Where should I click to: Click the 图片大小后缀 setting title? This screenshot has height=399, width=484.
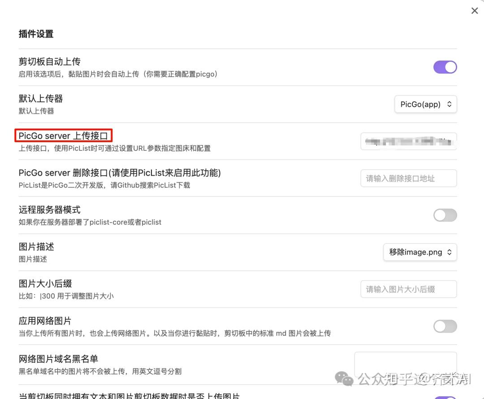(x=46, y=283)
